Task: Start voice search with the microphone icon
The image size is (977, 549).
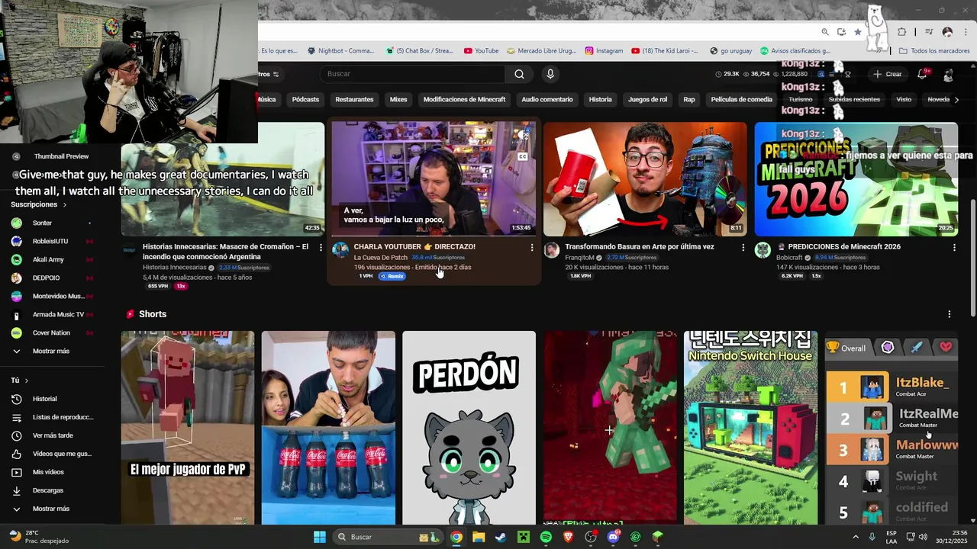Action: 550,74
